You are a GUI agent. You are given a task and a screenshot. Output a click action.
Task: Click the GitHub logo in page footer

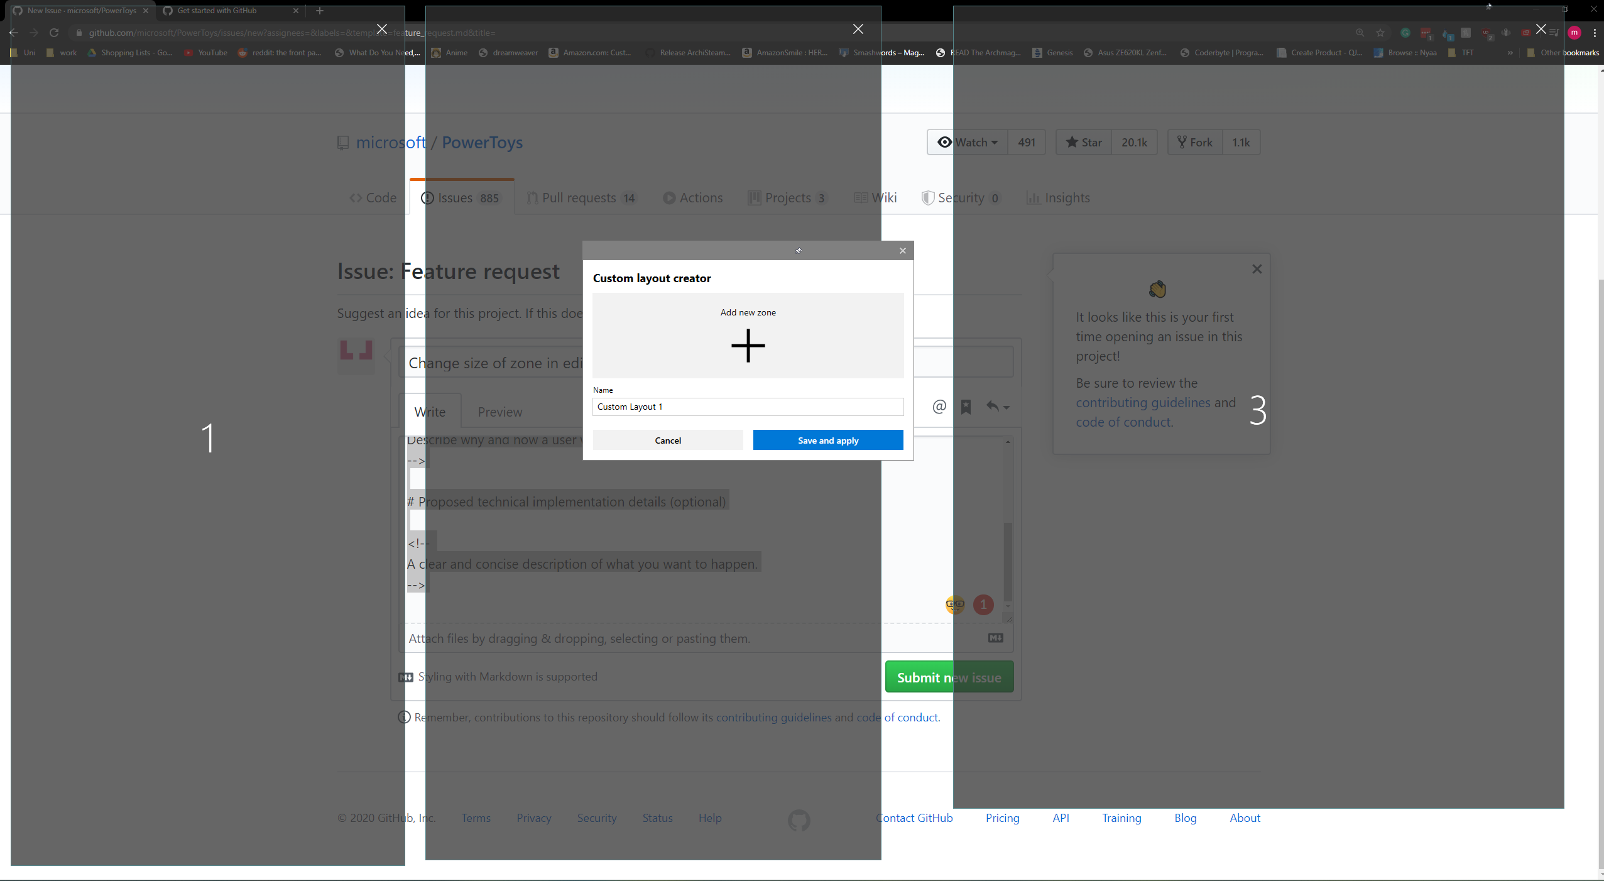point(799,820)
